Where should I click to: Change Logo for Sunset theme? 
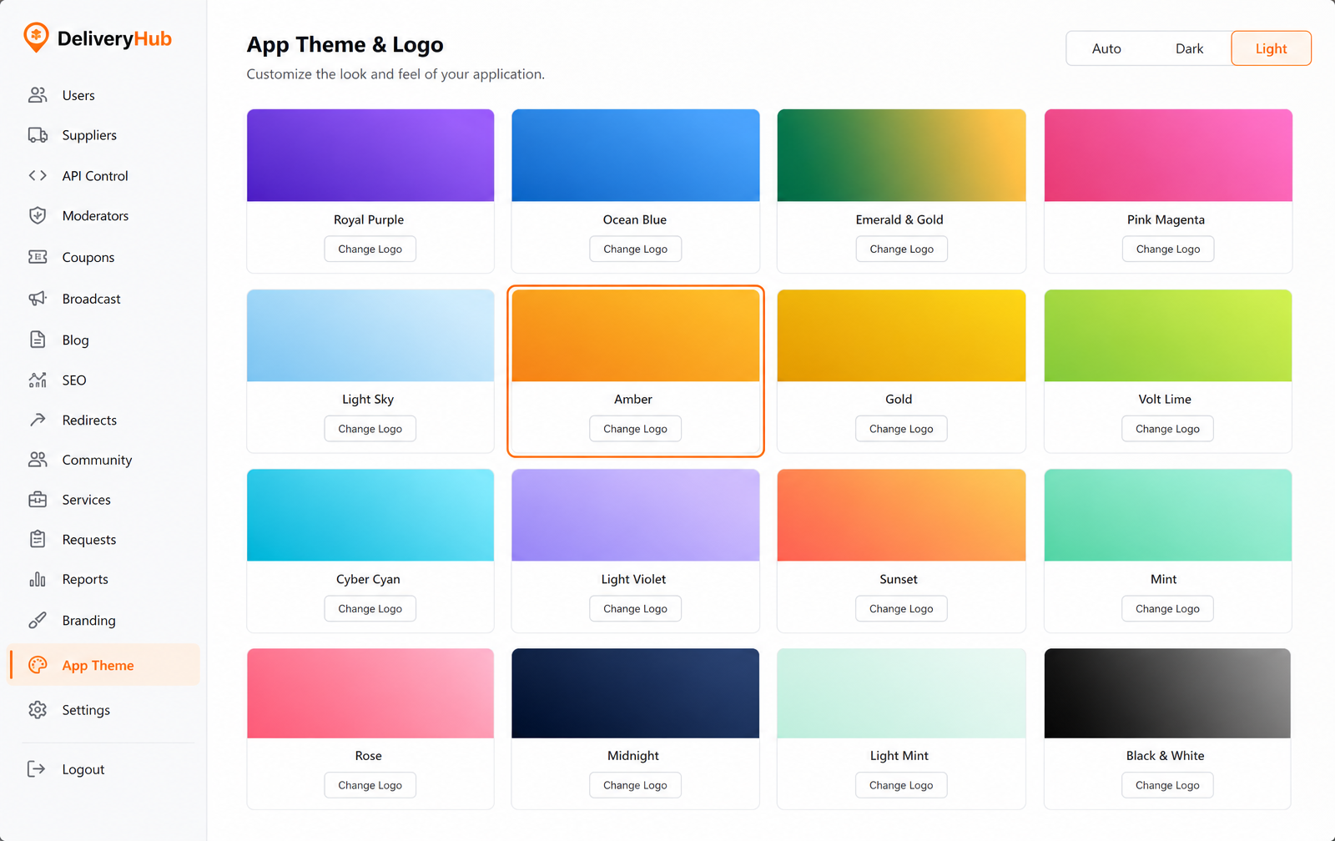[x=901, y=608]
